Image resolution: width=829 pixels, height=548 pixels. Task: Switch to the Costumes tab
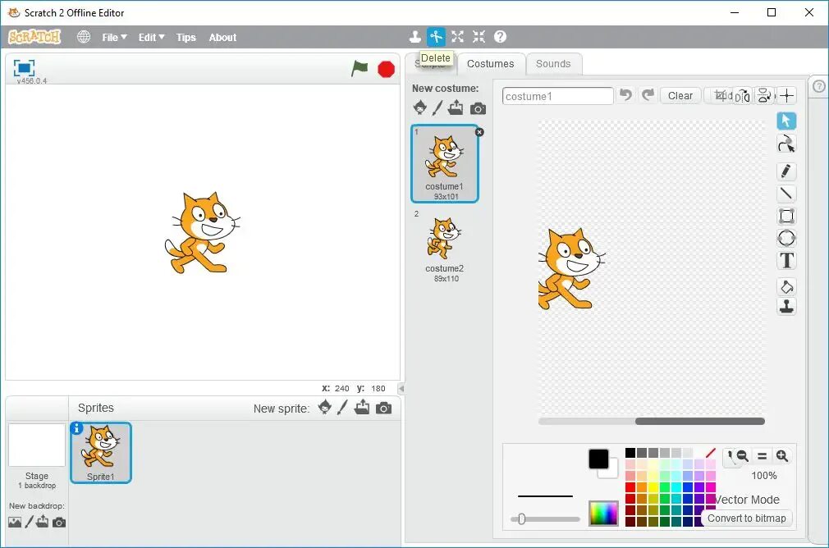click(x=490, y=64)
